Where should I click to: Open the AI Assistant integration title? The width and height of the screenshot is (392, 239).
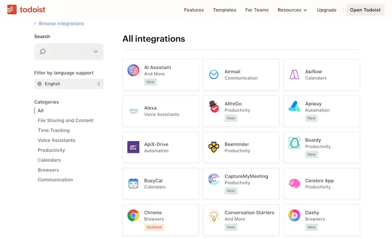[x=157, y=67]
